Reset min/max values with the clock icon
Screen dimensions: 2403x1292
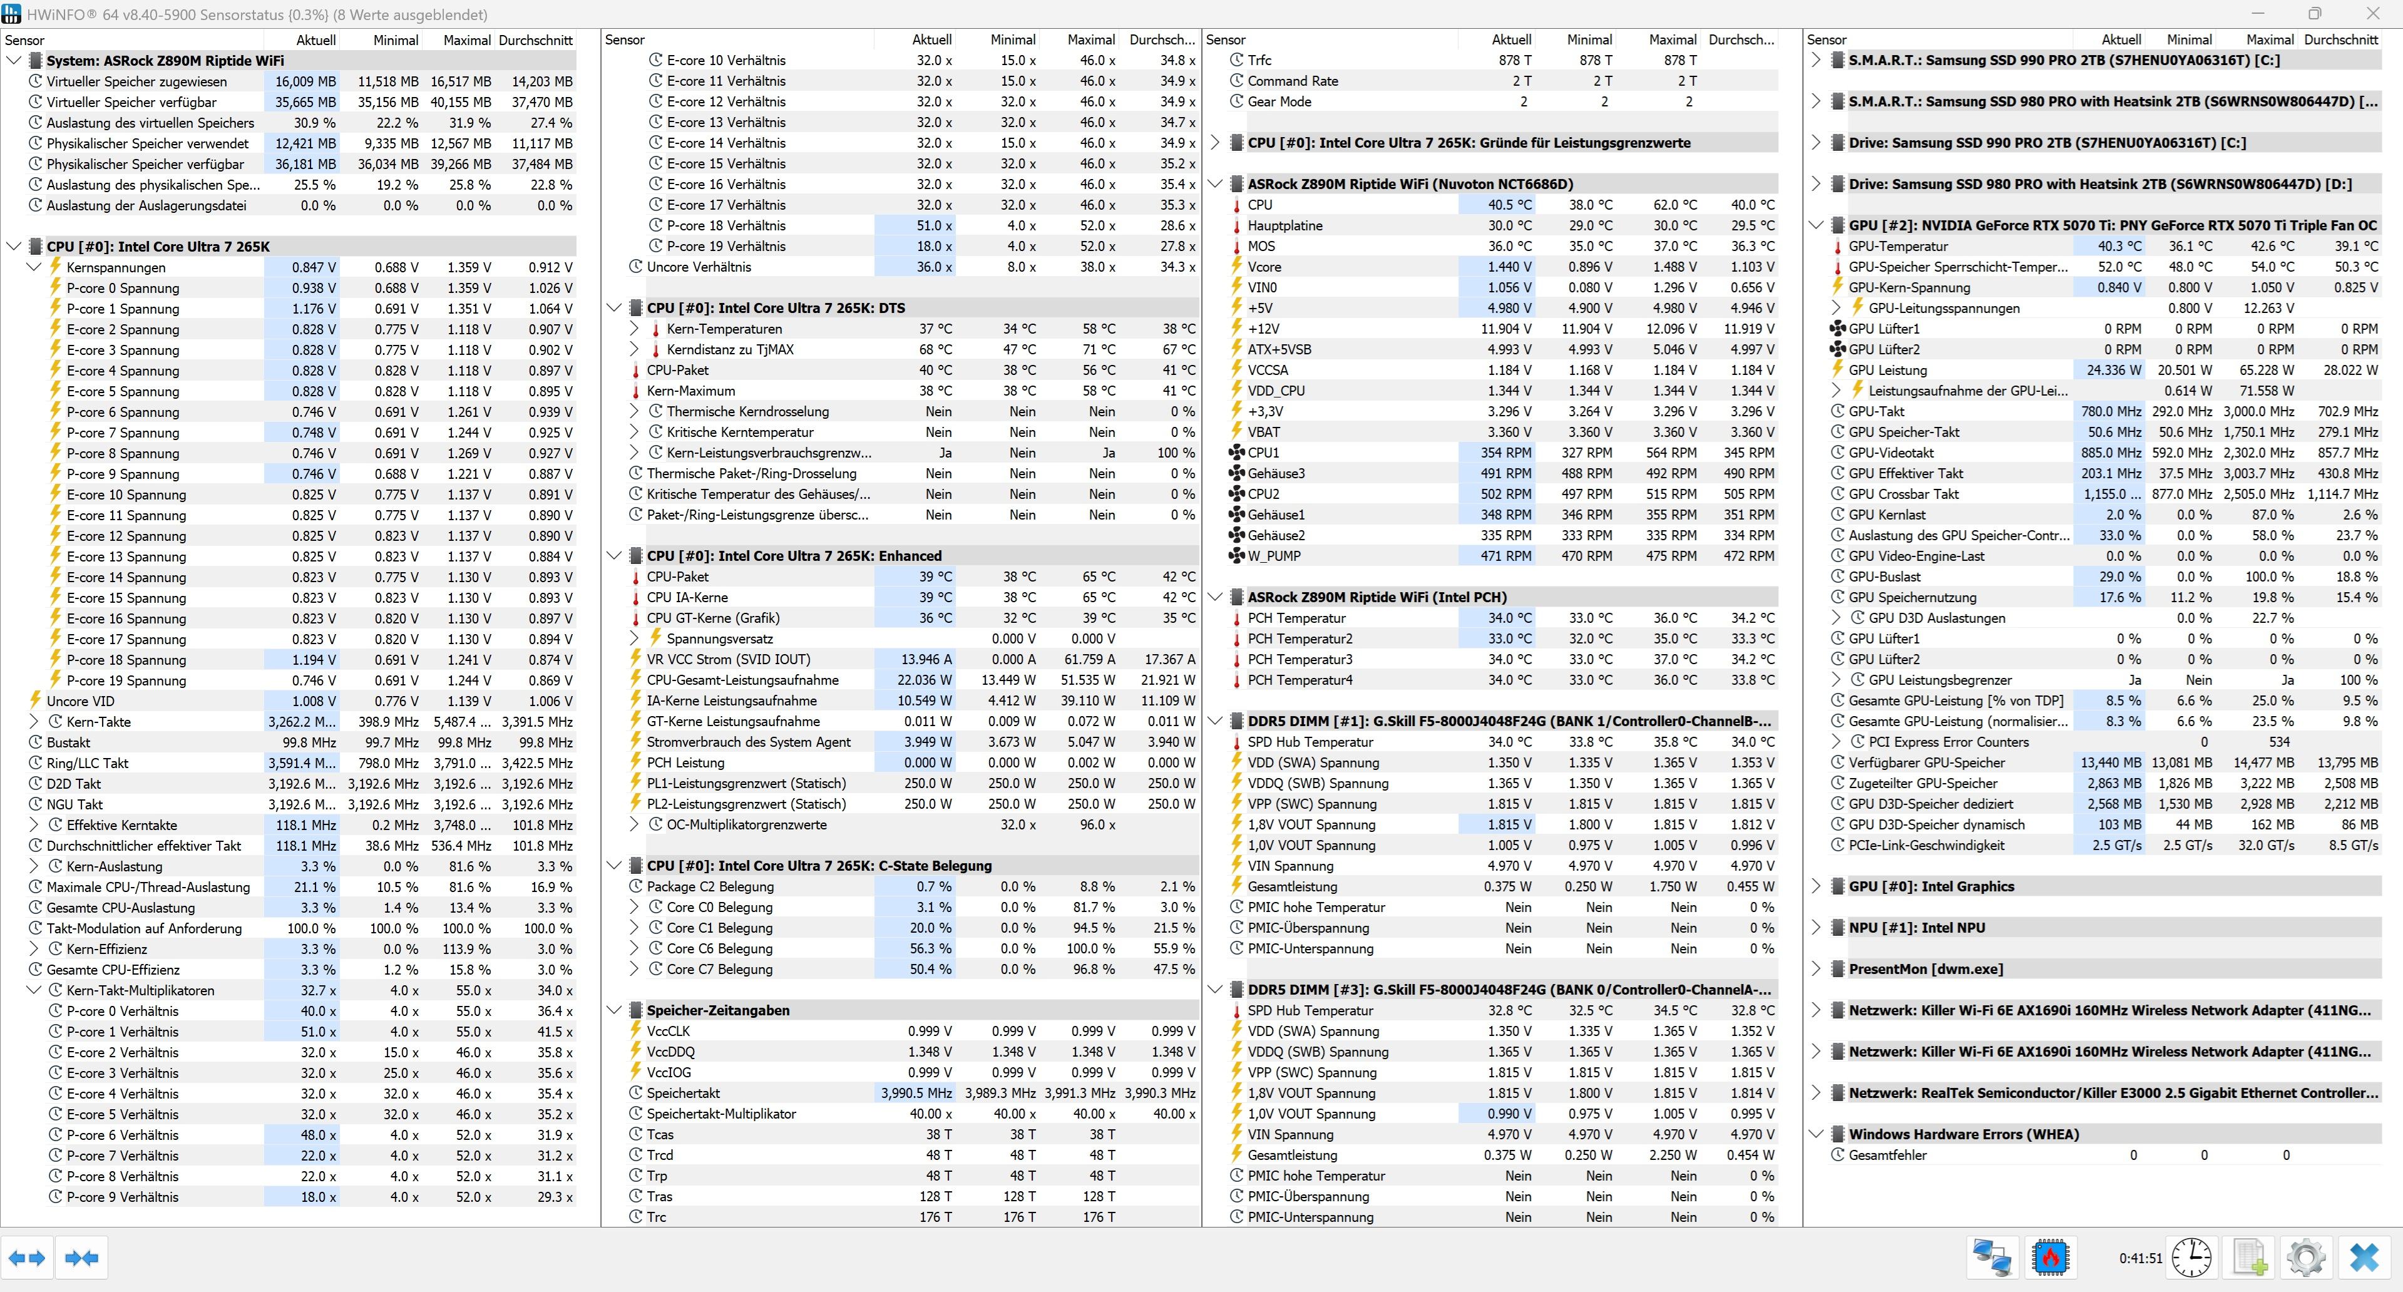[2191, 1258]
